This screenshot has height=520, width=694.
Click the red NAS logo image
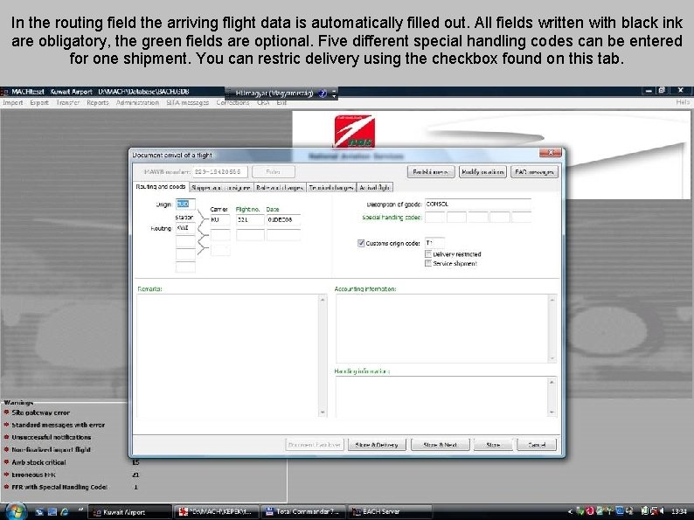pos(355,131)
